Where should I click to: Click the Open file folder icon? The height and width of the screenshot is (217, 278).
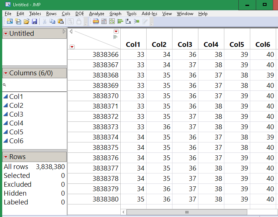coord(26,21)
